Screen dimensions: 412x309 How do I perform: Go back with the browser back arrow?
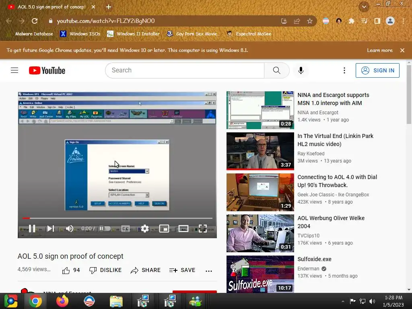(9, 21)
